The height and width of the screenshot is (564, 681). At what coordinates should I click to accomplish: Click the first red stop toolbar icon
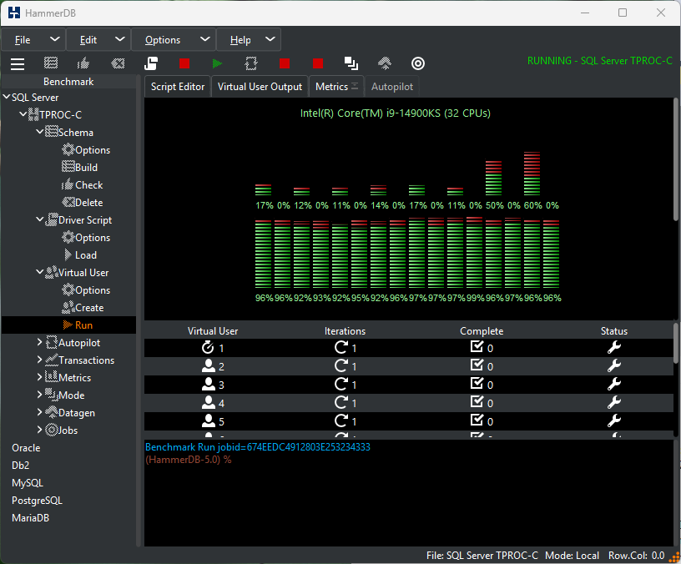[x=184, y=63]
